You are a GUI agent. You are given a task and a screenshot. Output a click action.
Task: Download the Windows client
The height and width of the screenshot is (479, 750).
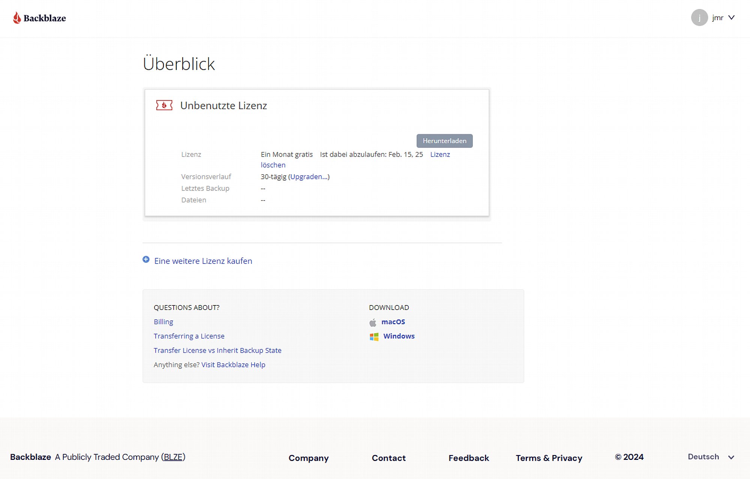tap(399, 336)
